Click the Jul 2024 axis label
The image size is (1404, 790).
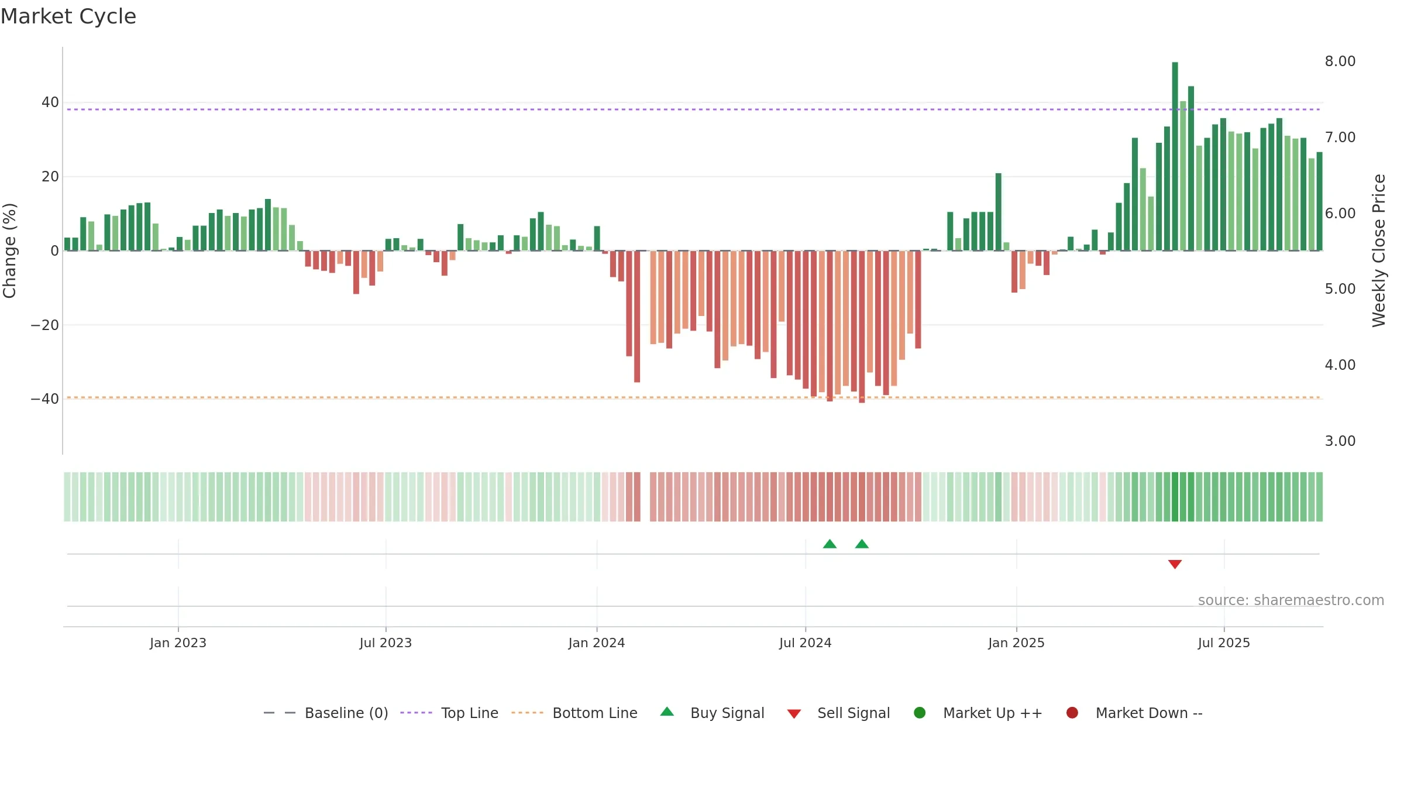click(x=805, y=643)
